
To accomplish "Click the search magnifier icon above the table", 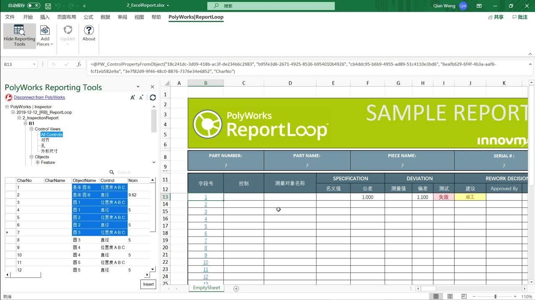I will point(112,172).
